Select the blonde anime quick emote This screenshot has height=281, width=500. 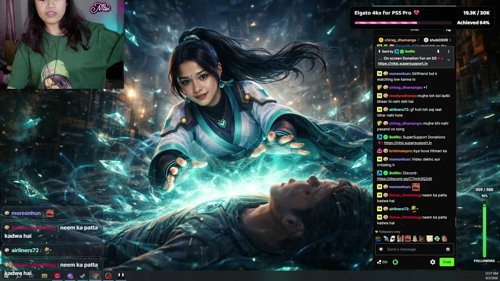430,238
